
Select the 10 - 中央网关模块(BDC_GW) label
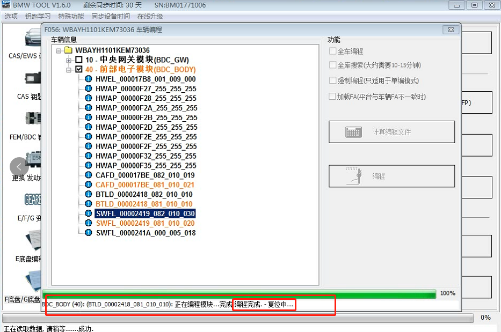pos(137,60)
